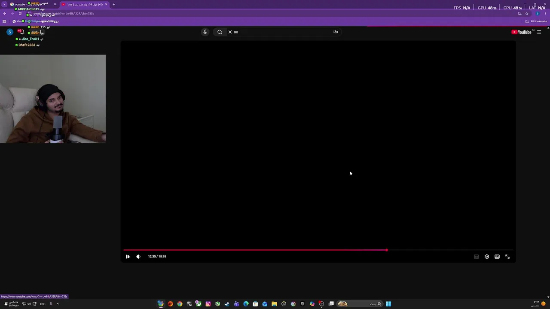
Task: Click the tray microphone icon
Action: coord(51,304)
